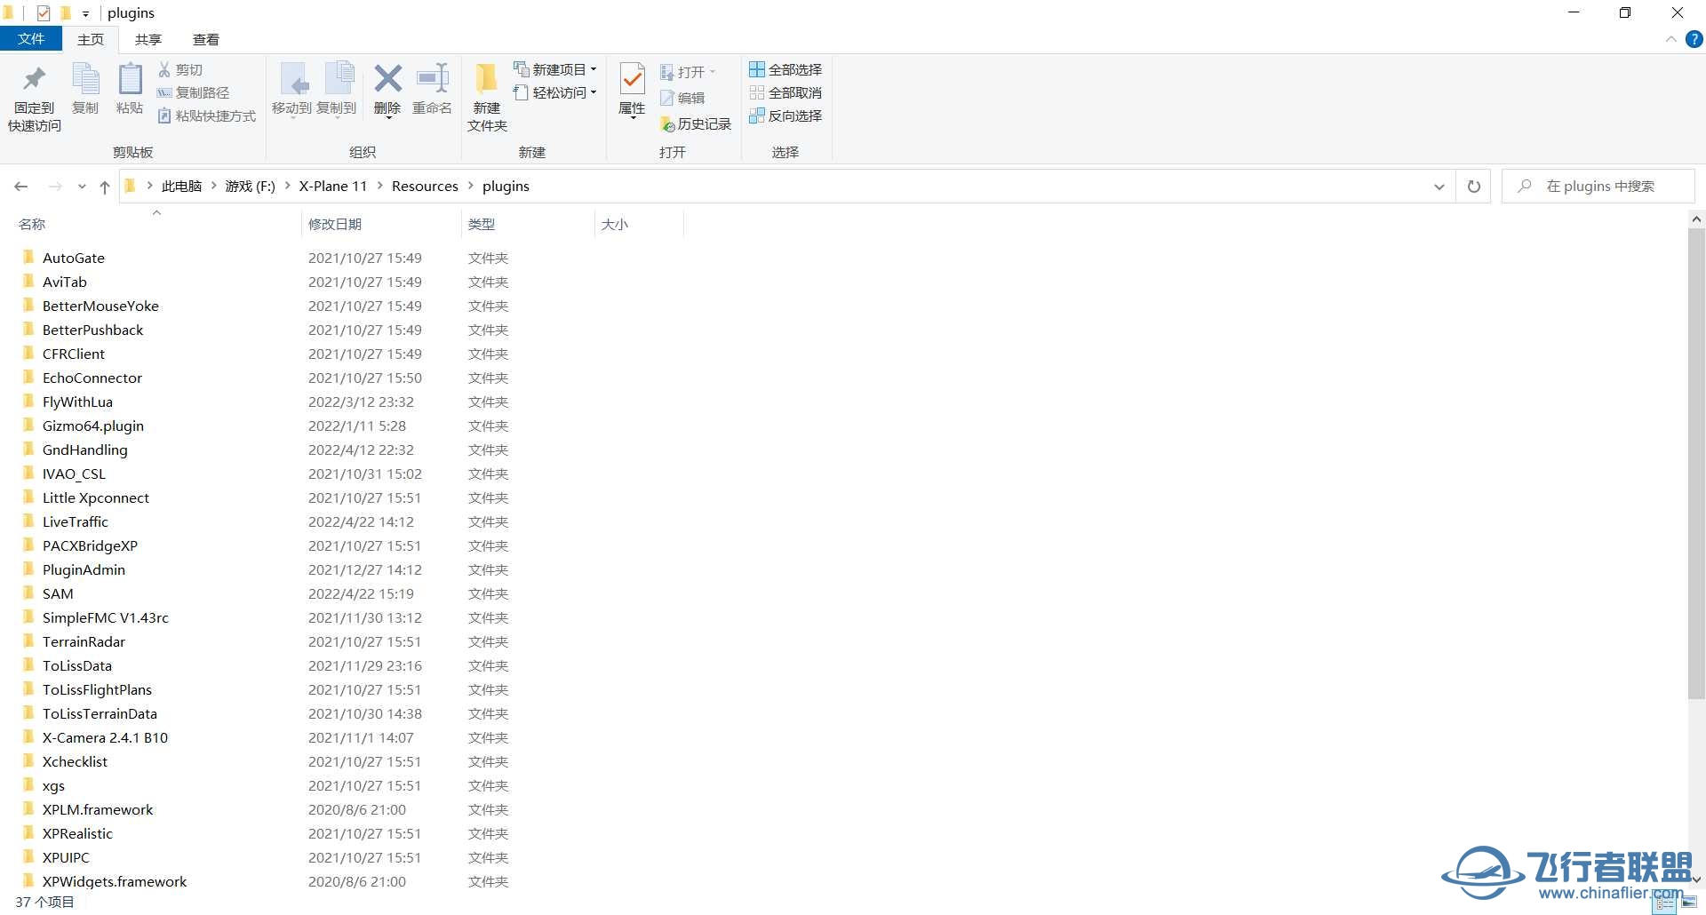Viewport: 1706px width, 915px height.
Task: Switch to the Share (共享) tab
Action: [148, 39]
